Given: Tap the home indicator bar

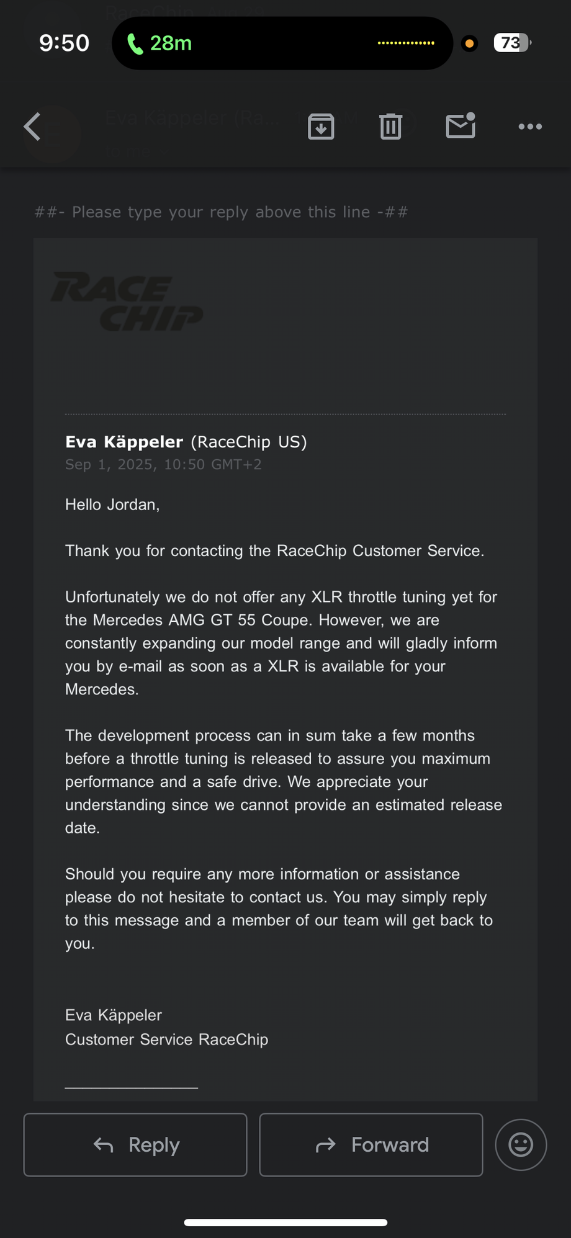Looking at the screenshot, I should point(285,1222).
